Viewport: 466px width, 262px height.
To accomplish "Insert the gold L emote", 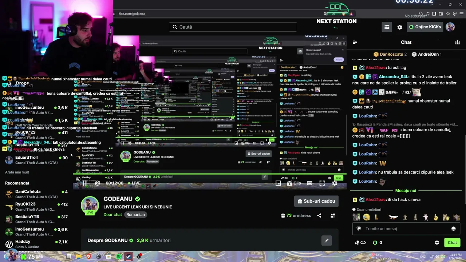I will [376, 217].
